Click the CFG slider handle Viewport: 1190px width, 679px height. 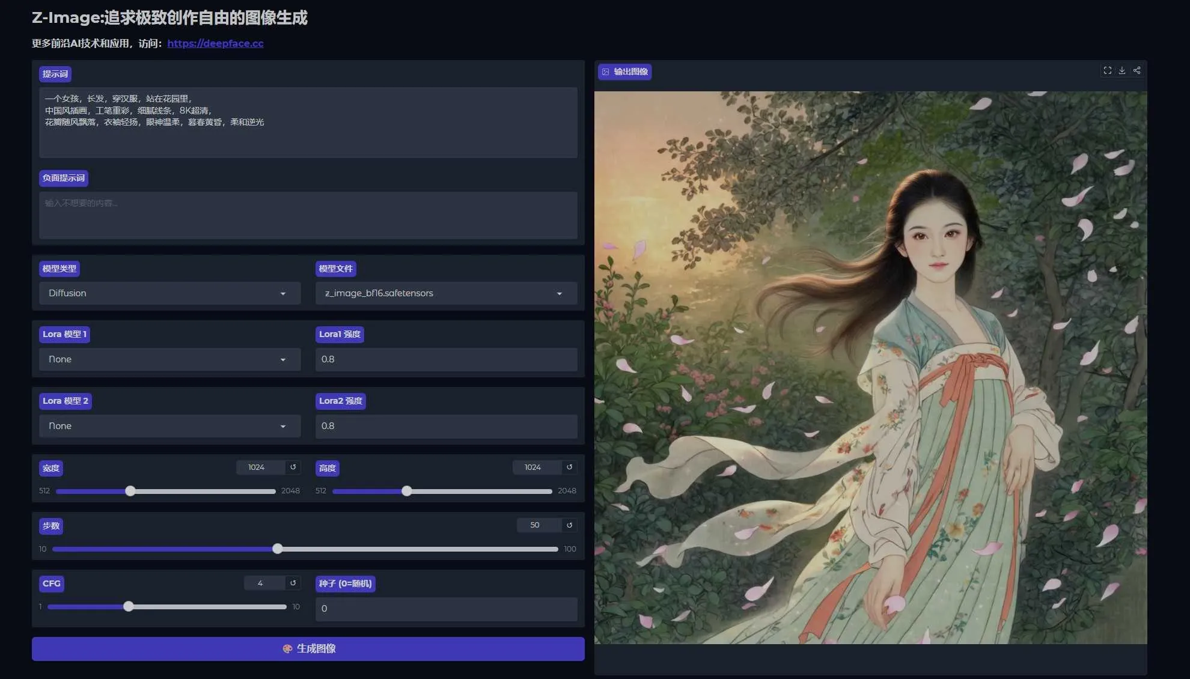[x=128, y=606]
